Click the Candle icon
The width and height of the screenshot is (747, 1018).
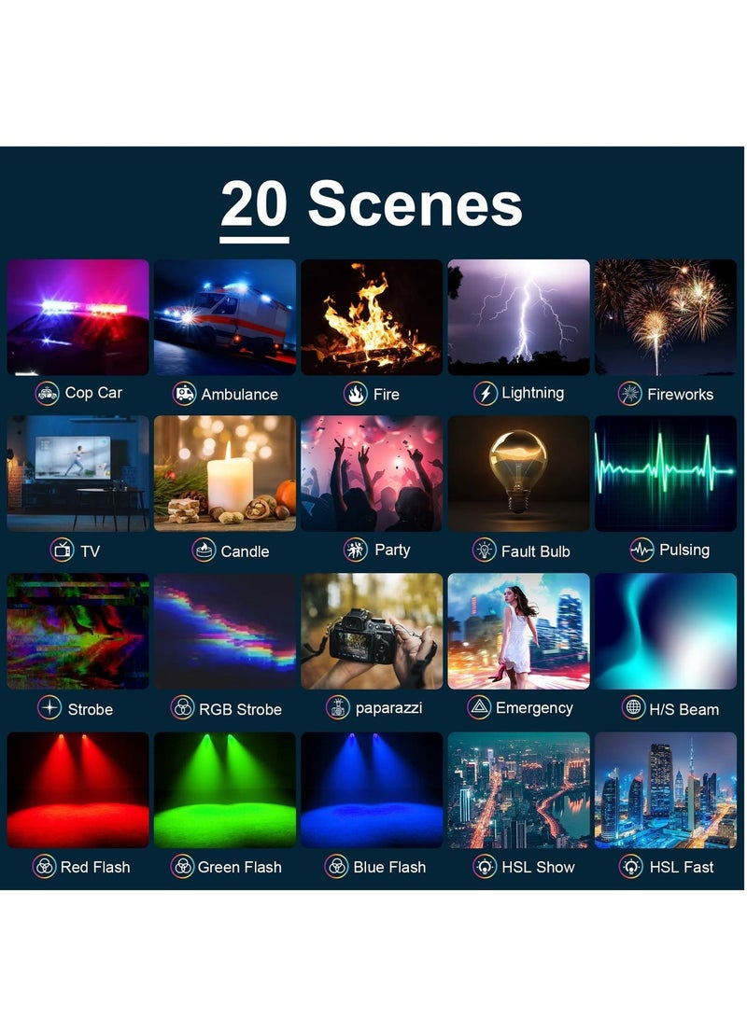(204, 551)
